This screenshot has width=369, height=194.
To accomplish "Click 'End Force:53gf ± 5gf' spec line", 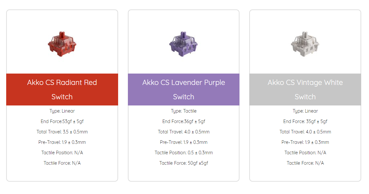I will pyautogui.click(x=62, y=121).
